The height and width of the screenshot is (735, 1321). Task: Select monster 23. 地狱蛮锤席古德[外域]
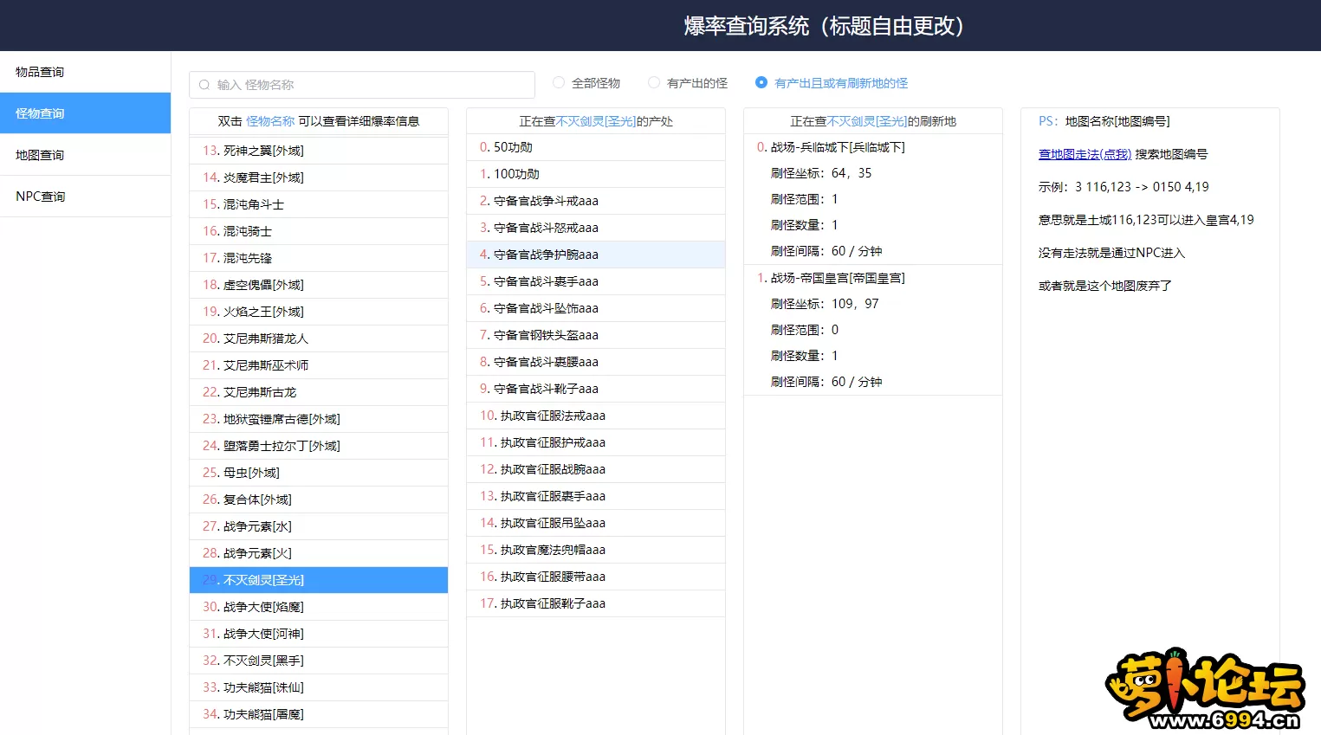319,419
